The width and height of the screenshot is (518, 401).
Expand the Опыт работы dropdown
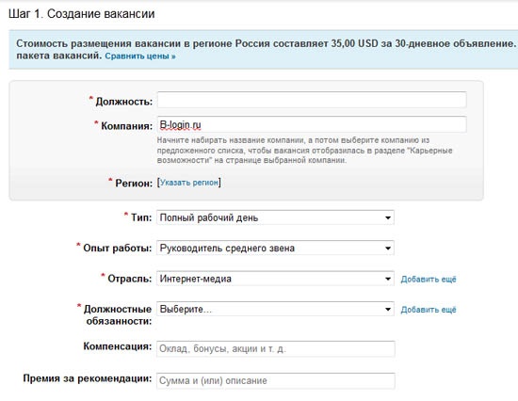tap(275, 249)
